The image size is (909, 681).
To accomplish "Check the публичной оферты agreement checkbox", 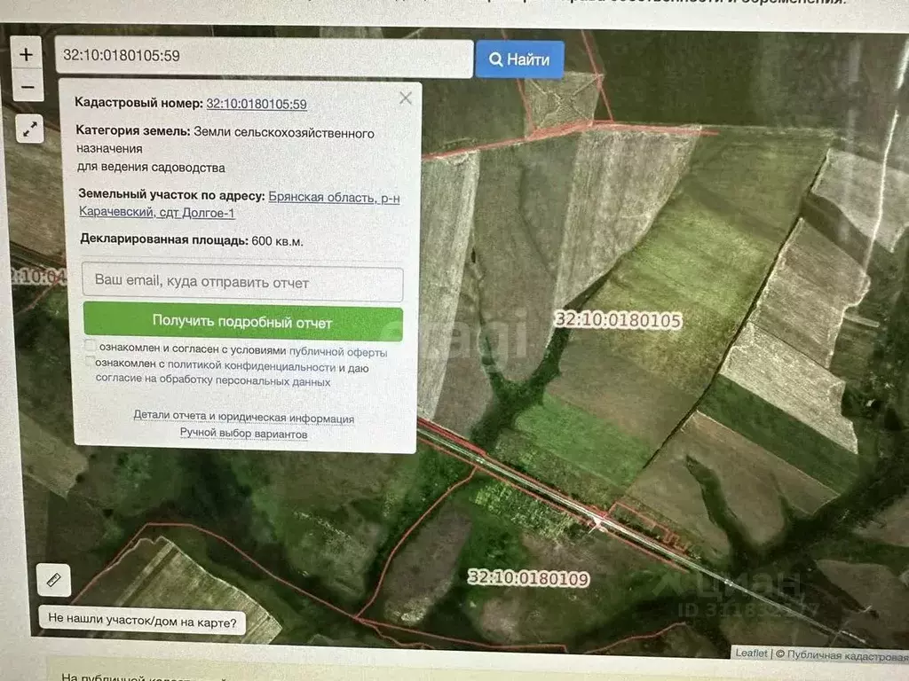I will (90, 346).
